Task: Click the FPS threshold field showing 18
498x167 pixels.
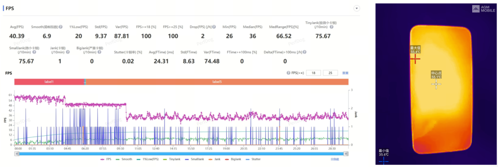Action: (x=314, y=73)
